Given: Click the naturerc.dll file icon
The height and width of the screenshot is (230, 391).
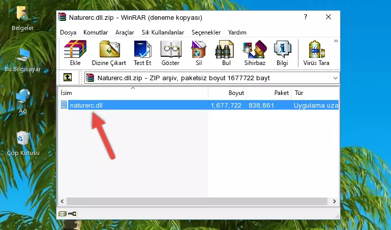Looking at the screenshot, I should point(64,105).
